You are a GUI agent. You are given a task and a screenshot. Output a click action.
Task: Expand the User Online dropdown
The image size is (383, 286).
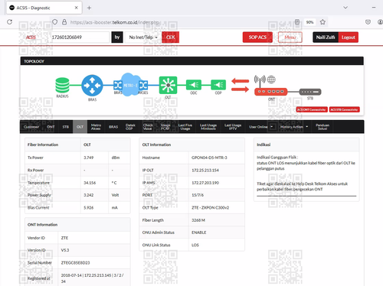tap(261, 127)
